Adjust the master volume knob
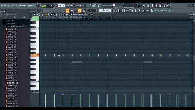This screenshot has height=110, width=195. (x=39, y=5)
